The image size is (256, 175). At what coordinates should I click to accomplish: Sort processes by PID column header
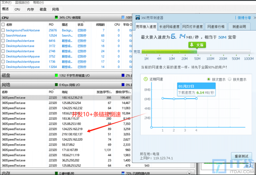tap(51, 24)
